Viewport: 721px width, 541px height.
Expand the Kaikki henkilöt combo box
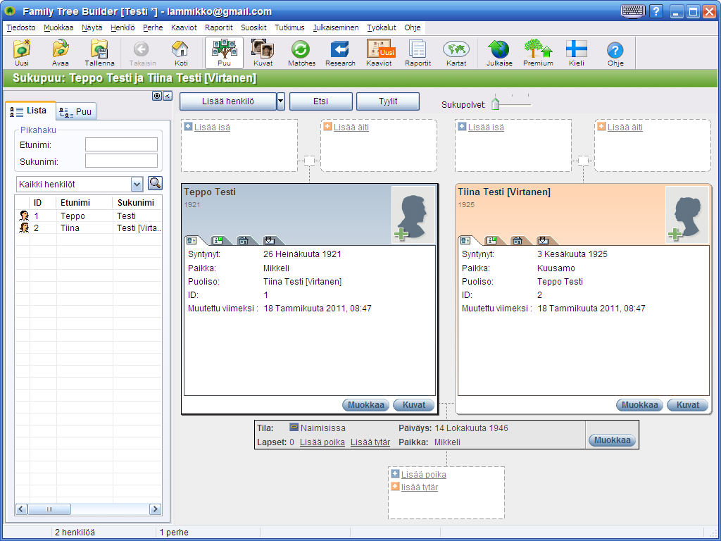137,185
